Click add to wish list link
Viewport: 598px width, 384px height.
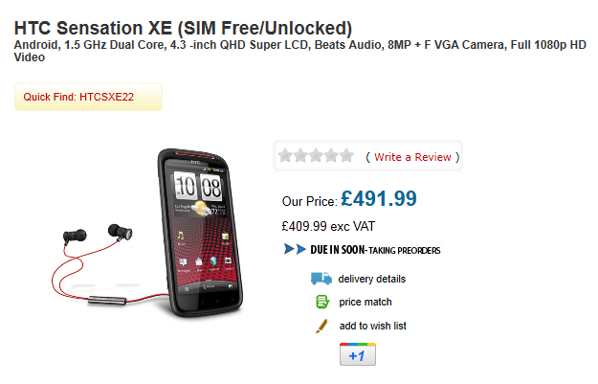coord(372,326)
